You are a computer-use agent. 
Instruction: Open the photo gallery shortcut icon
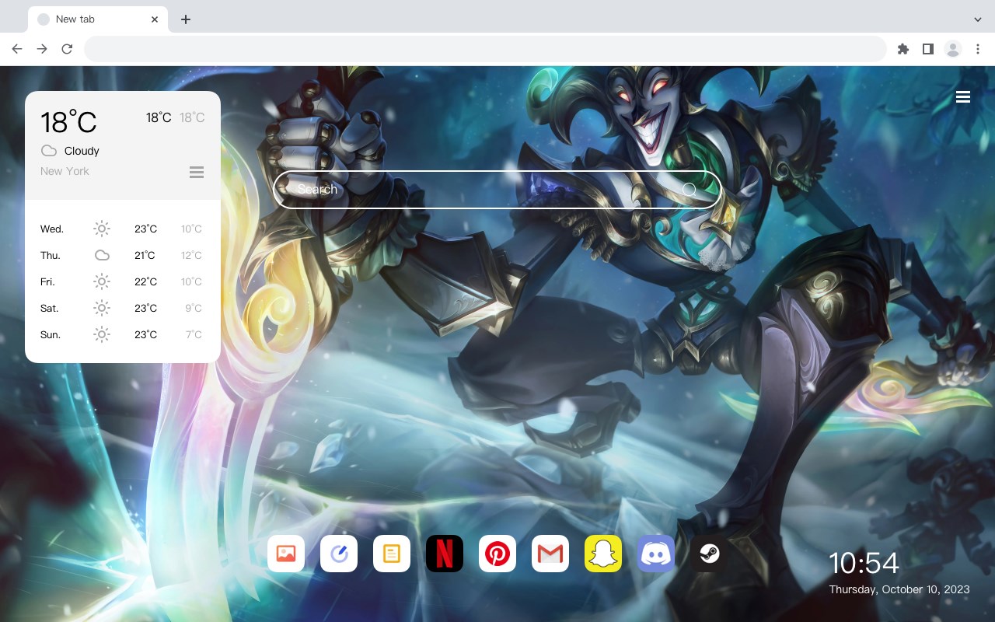click(x=286, y=554)
